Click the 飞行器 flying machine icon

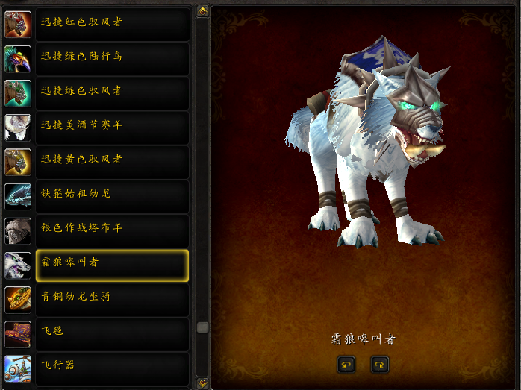pos(18,369)
